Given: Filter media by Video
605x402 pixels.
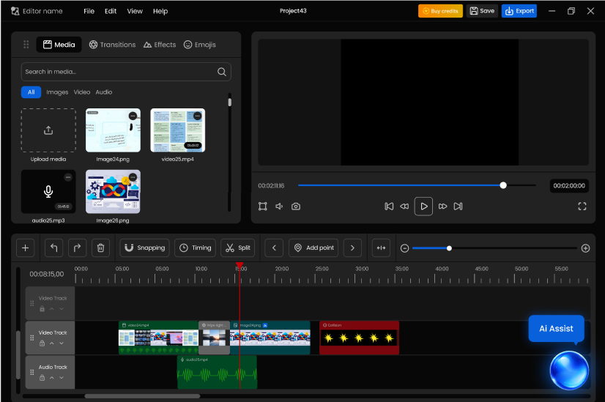Looking at the screenshot, I should pyautogui.click(x=82, y=92).
